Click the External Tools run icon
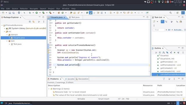 pos(50,13)
